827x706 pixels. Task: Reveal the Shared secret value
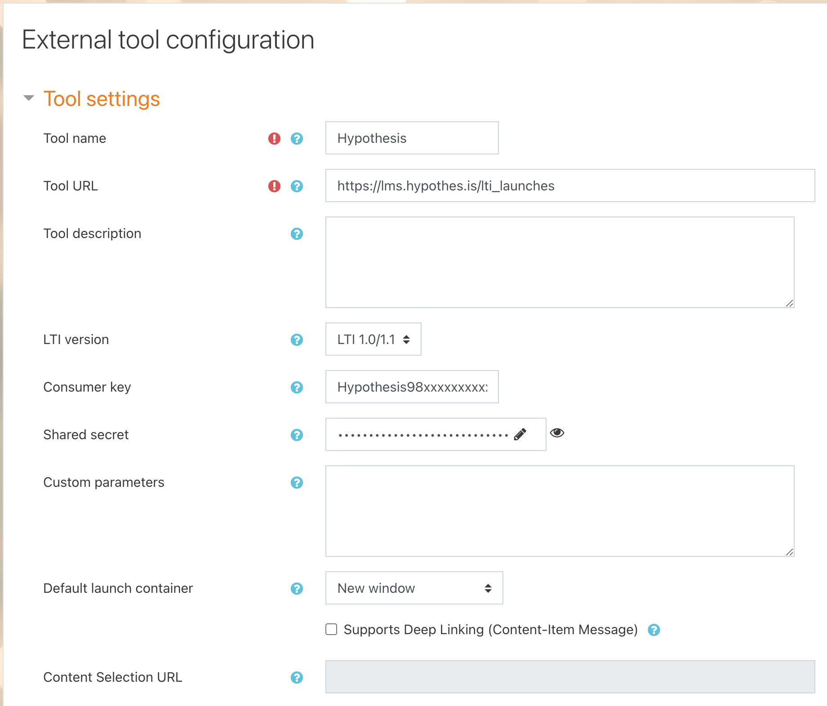click(x=557, y=432)
